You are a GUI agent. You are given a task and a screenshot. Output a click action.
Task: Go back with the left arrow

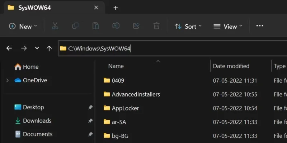pyautogui.click(x=9, y=48)
